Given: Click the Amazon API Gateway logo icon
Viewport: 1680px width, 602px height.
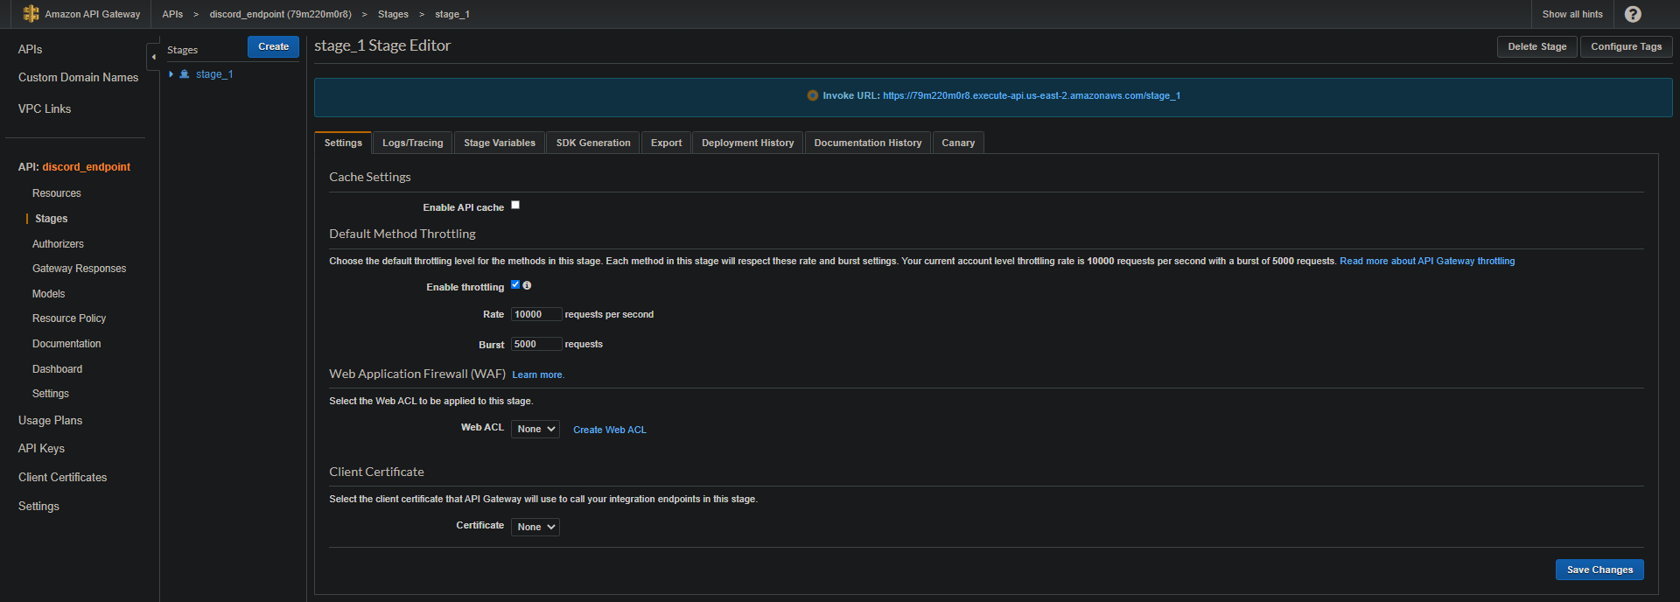Looking at the screenshot, I should pyautogui.click(x=31, y=14).
